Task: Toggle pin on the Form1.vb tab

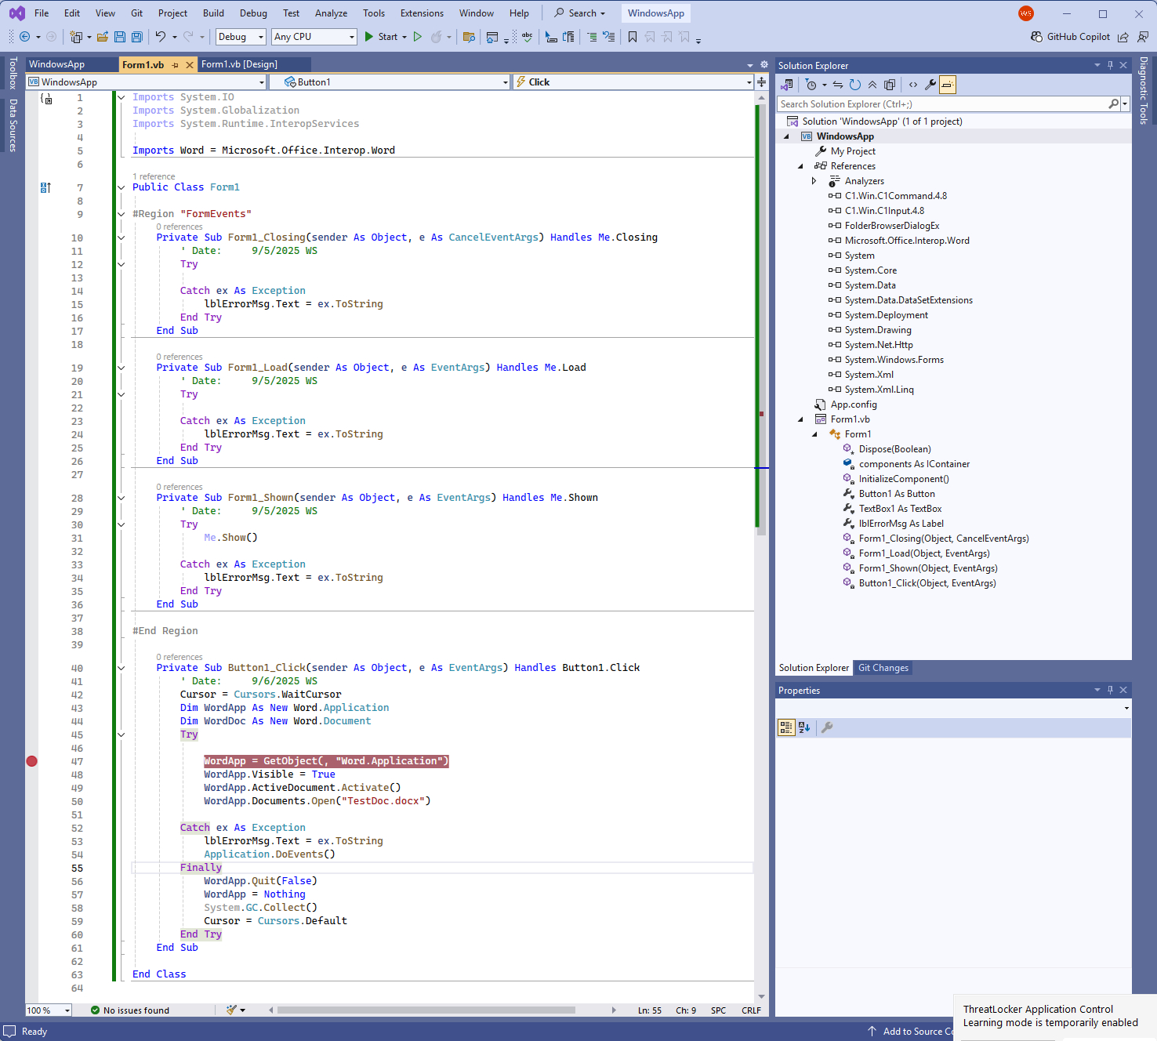Action: pyautogui.click(x=175, y=65)
